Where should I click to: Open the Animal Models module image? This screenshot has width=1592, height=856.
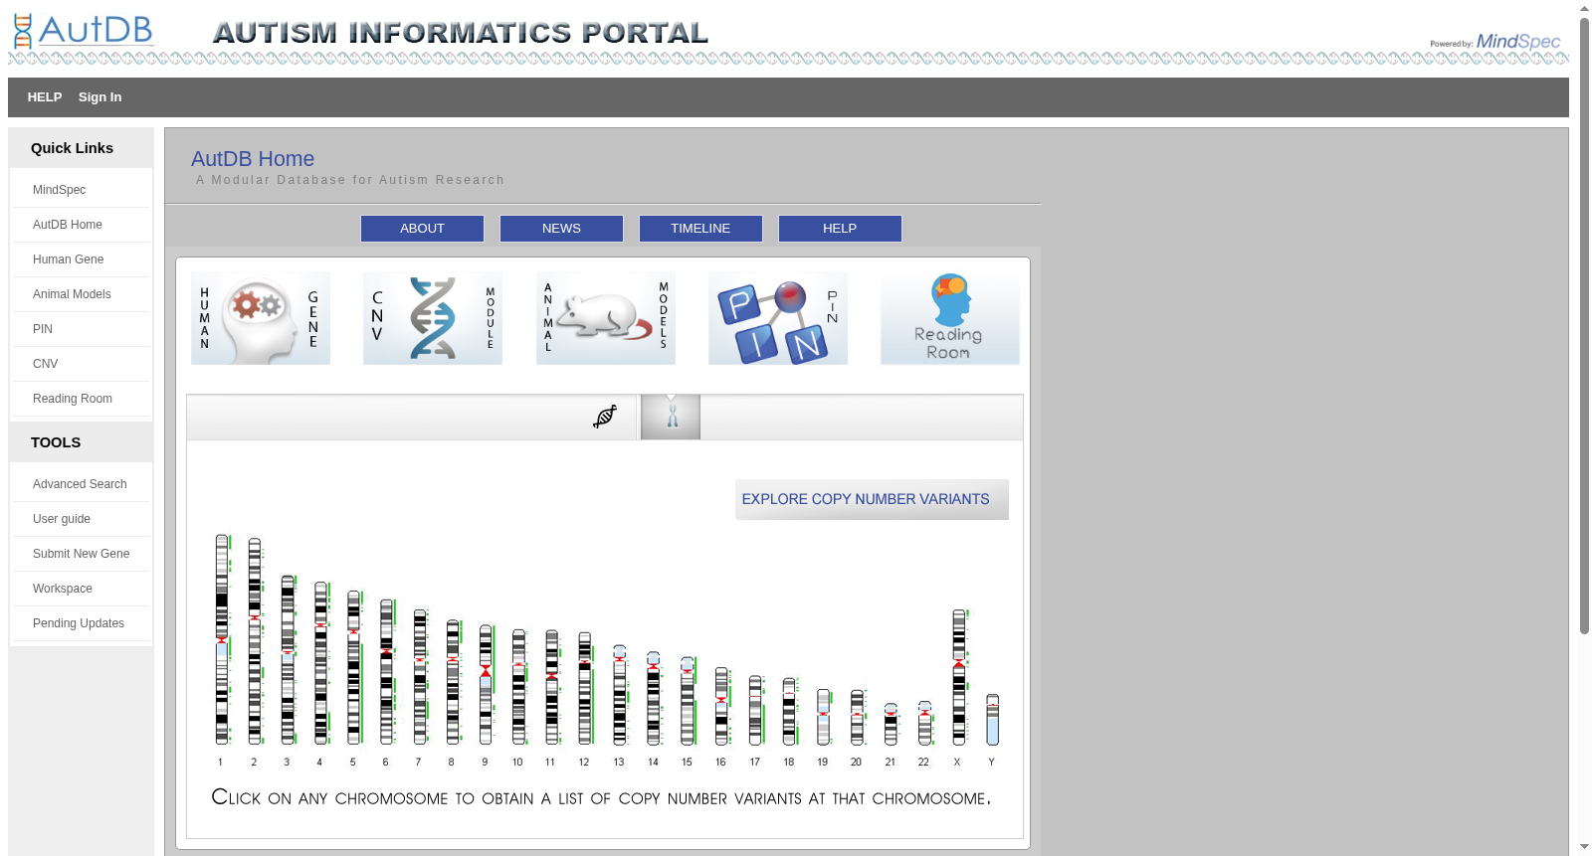pyautogui.click(x=606, y=318)
